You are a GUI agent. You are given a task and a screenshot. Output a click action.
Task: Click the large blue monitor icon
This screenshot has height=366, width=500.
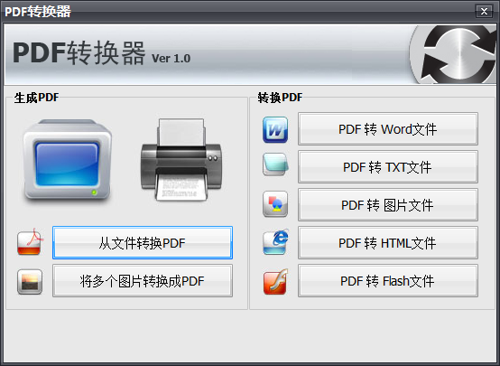[x=68, y=161]
